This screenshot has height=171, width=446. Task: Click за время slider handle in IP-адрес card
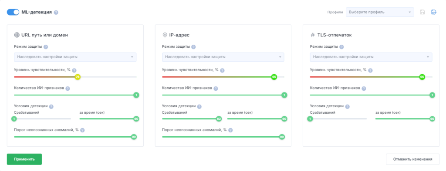click(284, 119)
